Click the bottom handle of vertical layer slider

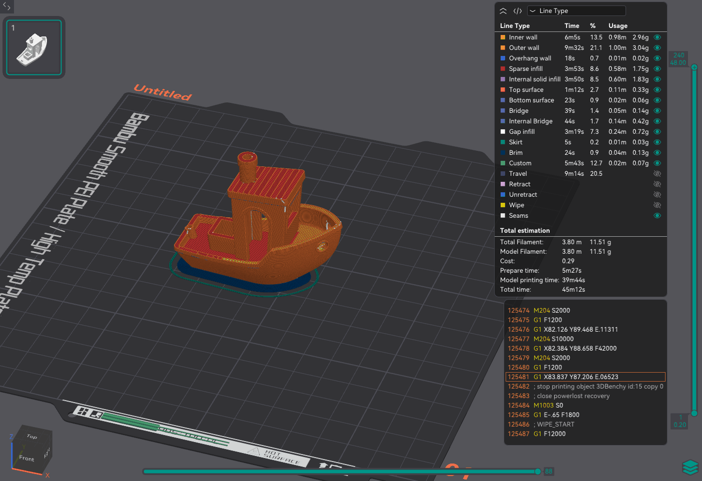(x=695, y=413)
